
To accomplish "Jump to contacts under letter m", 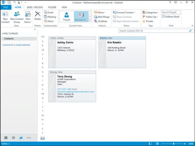I will (x=43, y=85).
